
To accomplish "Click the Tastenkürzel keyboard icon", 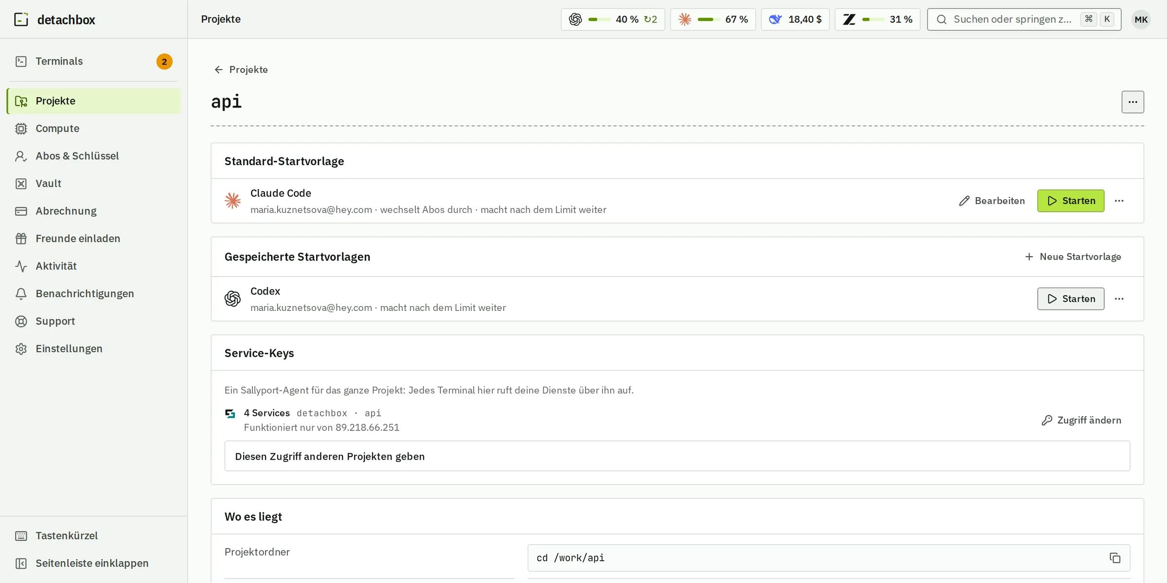I will [21, 536].
